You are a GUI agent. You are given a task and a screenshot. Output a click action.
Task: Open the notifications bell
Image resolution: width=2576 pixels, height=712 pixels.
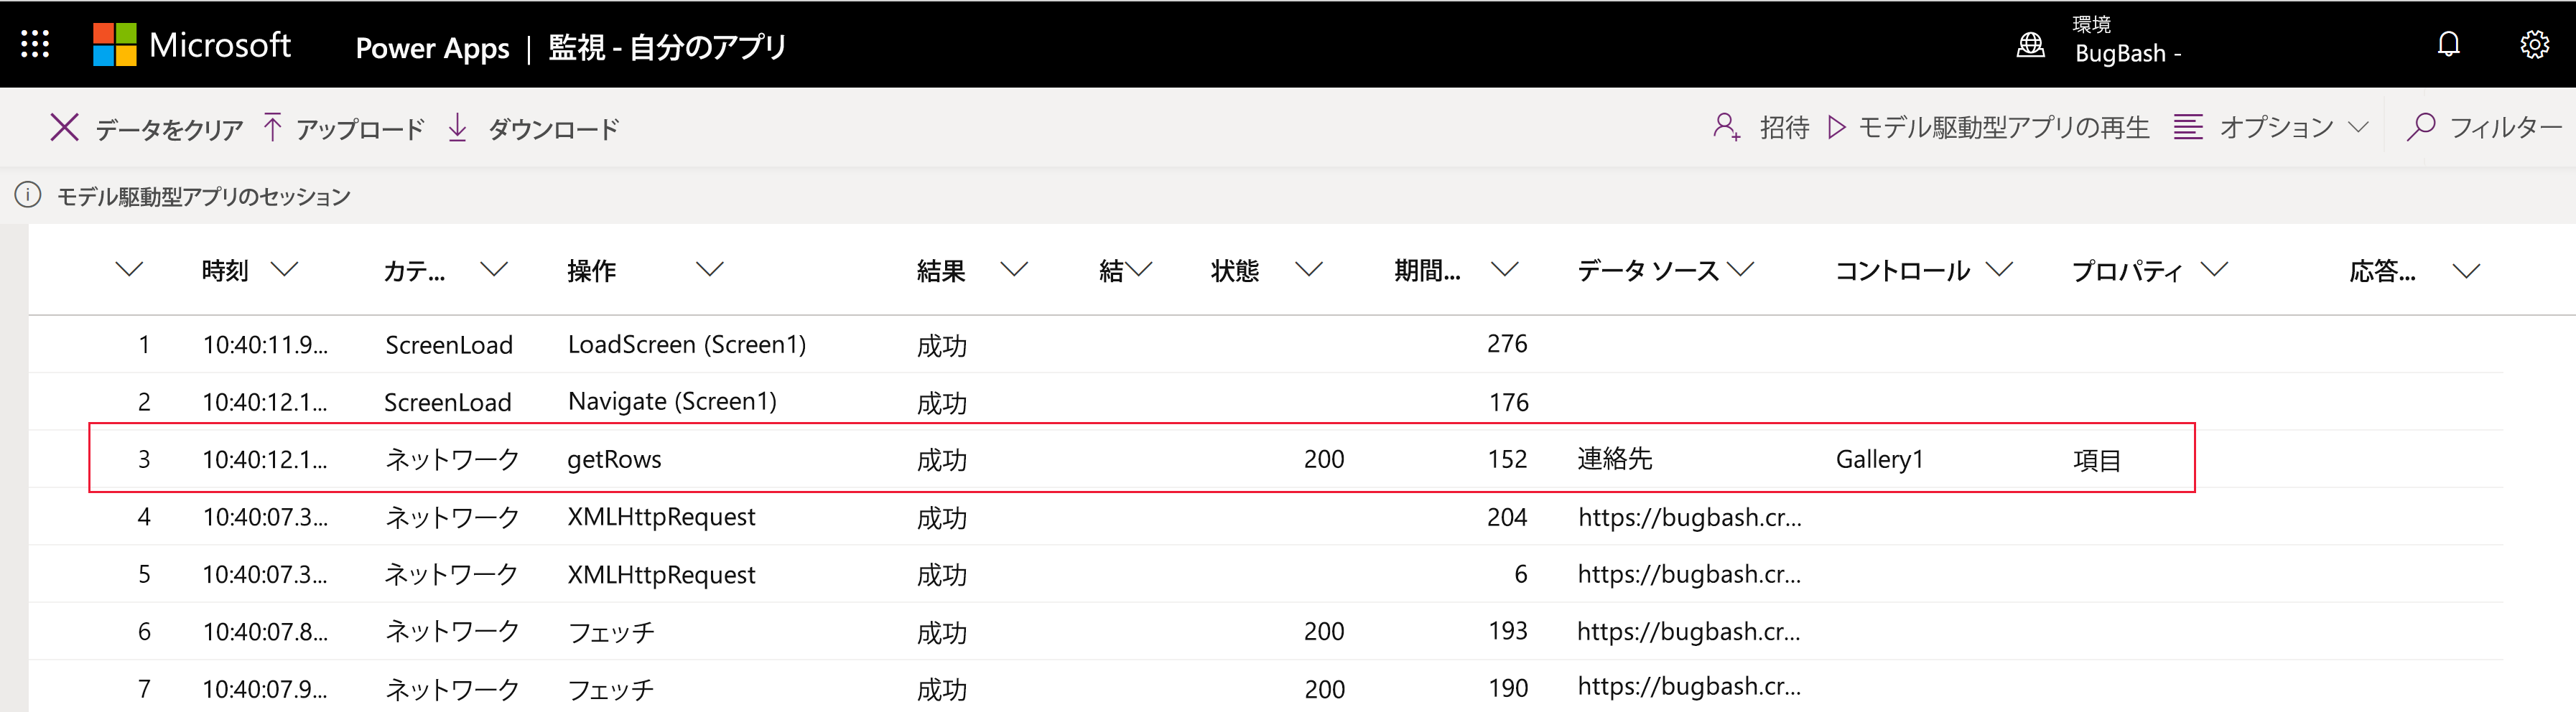pyautogui.click(x=2448, y=44)
